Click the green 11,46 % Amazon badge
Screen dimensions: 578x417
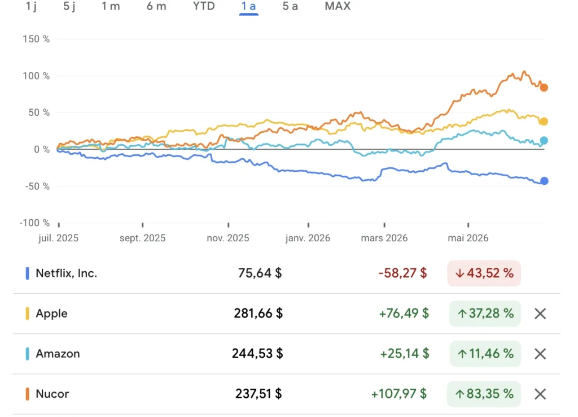[x=485, y=354]
